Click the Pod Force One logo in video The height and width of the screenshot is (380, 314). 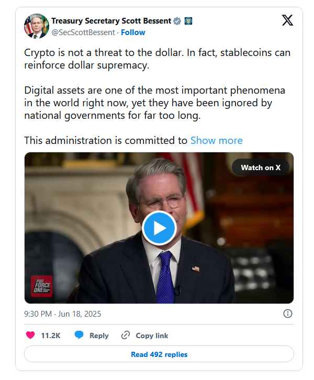click(42, 286)
